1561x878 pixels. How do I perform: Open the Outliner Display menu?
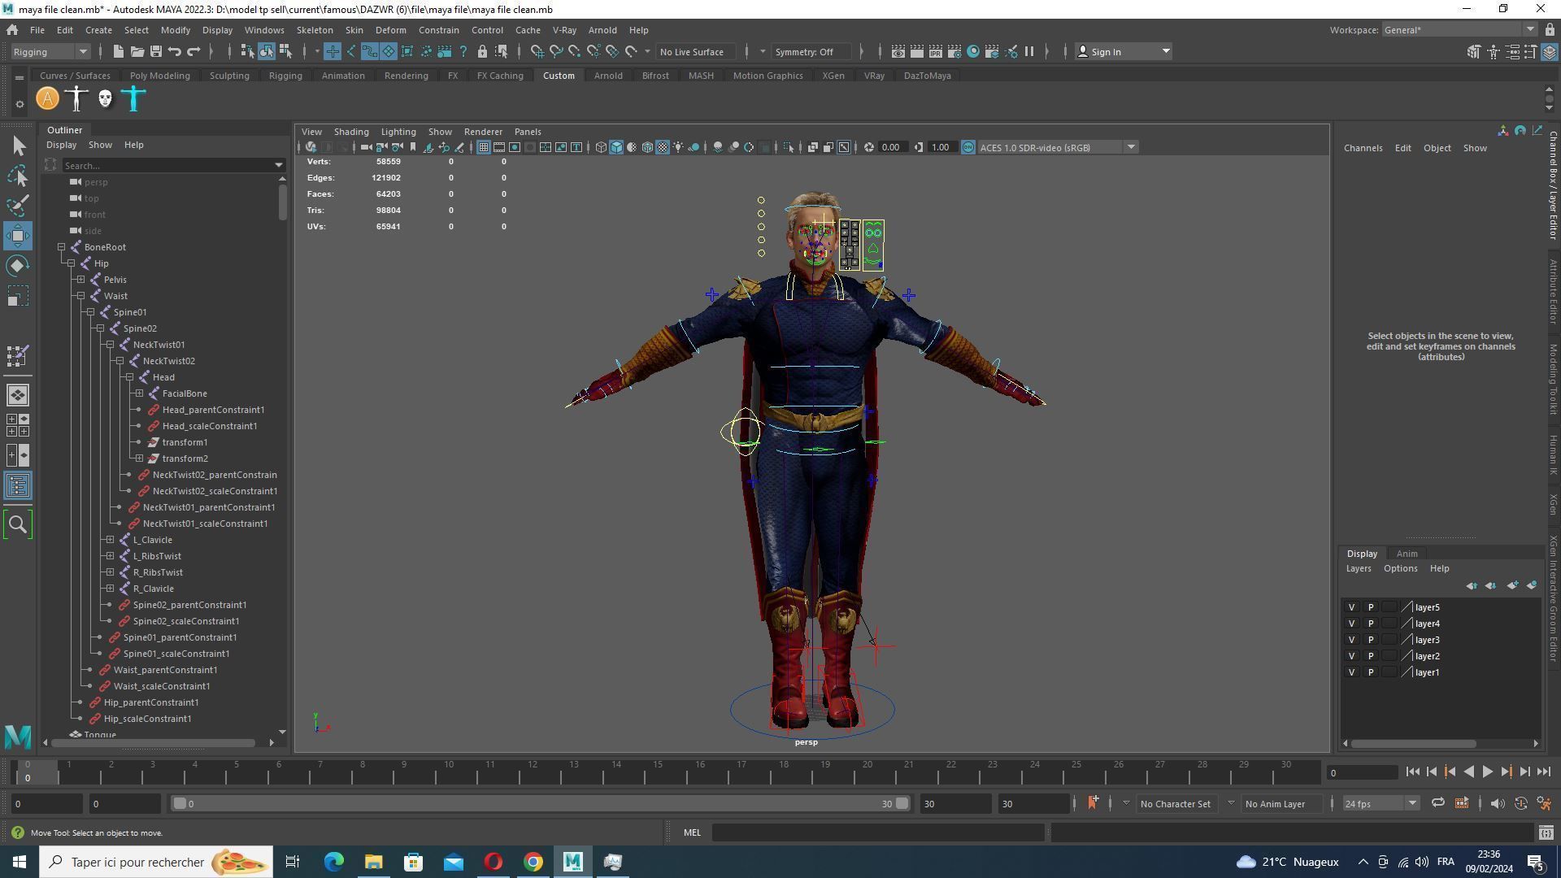click(61, 145)
